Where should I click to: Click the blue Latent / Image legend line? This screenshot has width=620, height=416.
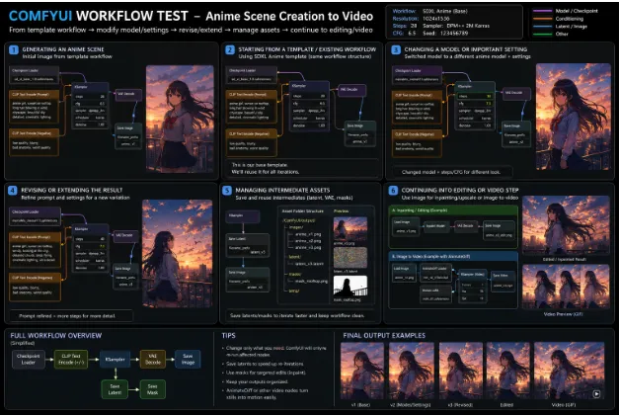click(543, 26)
